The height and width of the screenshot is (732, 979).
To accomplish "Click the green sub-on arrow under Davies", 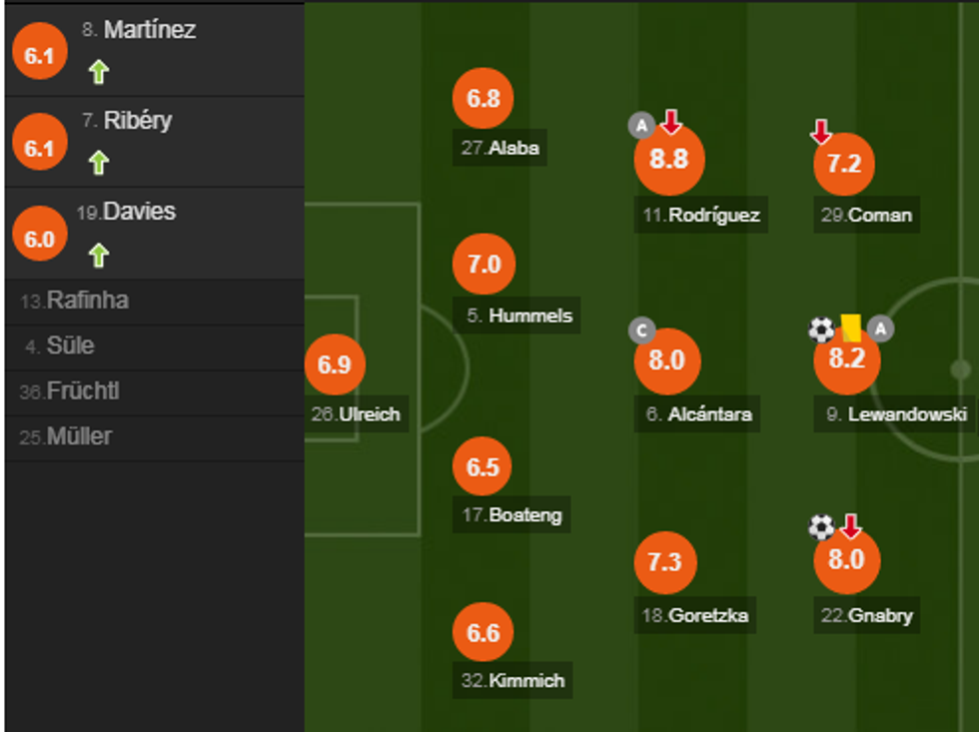I will 98,256.
